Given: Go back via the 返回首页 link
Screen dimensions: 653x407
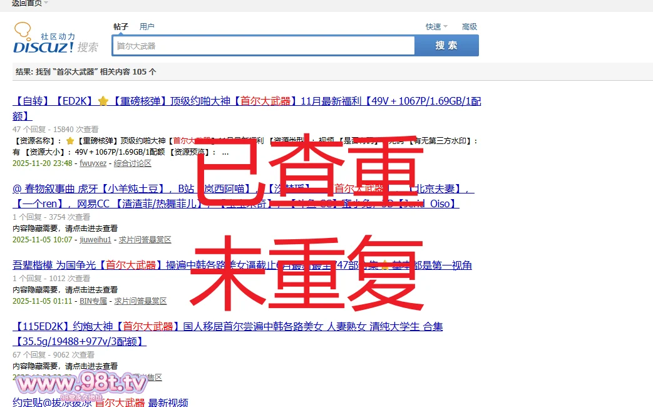Looking at the screenshot, I should pyautogui.click(x=26, y=3).
